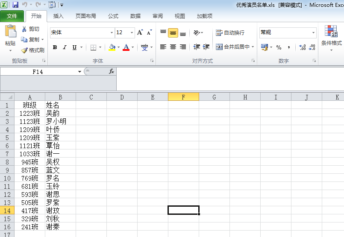Screen dimensions: 344x237
Task: Open Customize Quick Access Toolbar dropdown
Action: [62, 5]
